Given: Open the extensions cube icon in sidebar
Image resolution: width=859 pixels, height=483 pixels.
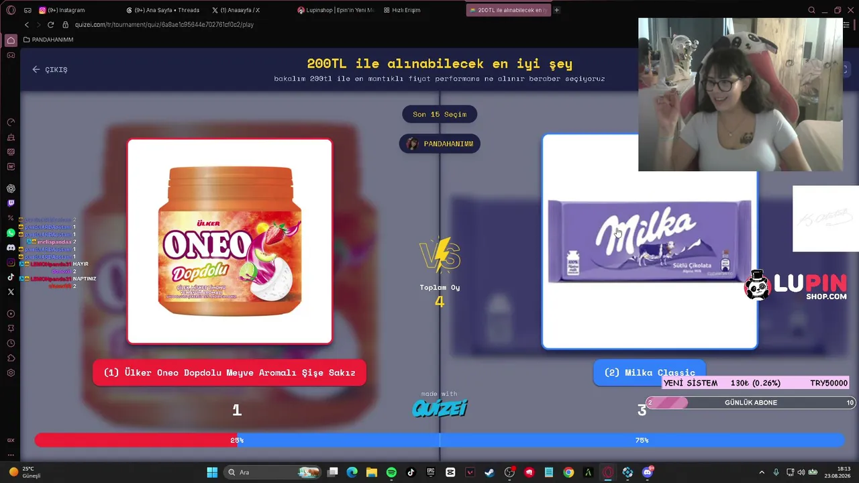Looking at the screenshot, I should click(x=11, y=358).
